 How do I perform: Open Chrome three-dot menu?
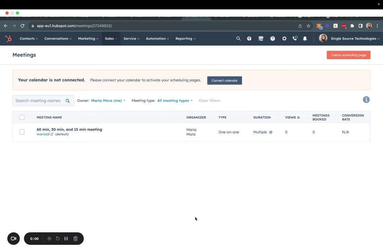(x=377, y=26)
